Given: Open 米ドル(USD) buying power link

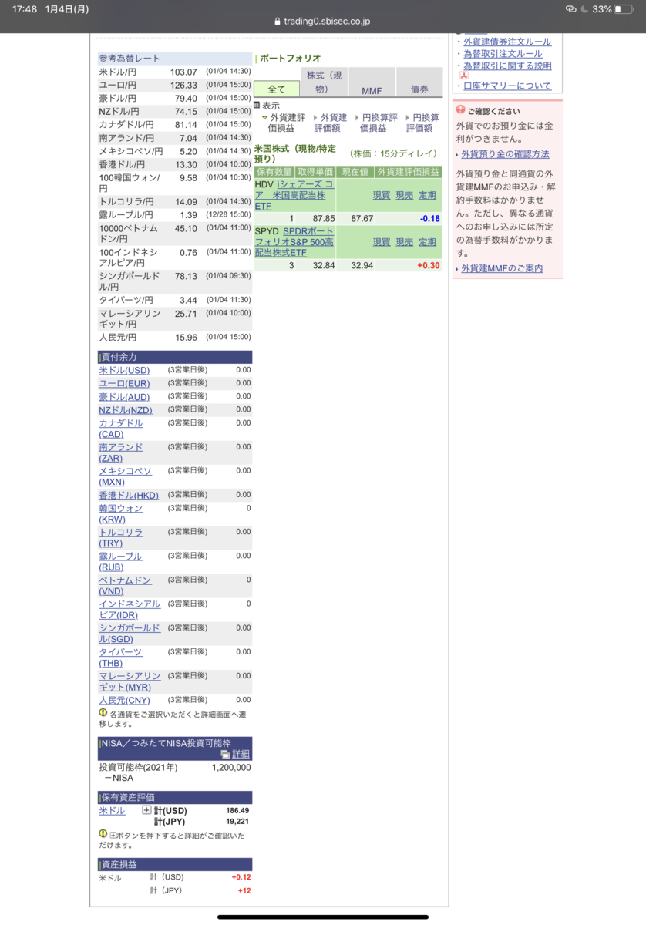Looking at the screenshot, I should (x=124, y=370).
